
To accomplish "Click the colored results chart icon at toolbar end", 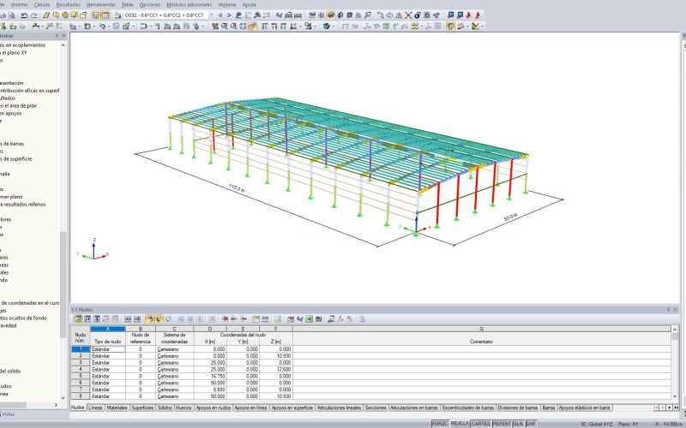I will tap(475, 27).
